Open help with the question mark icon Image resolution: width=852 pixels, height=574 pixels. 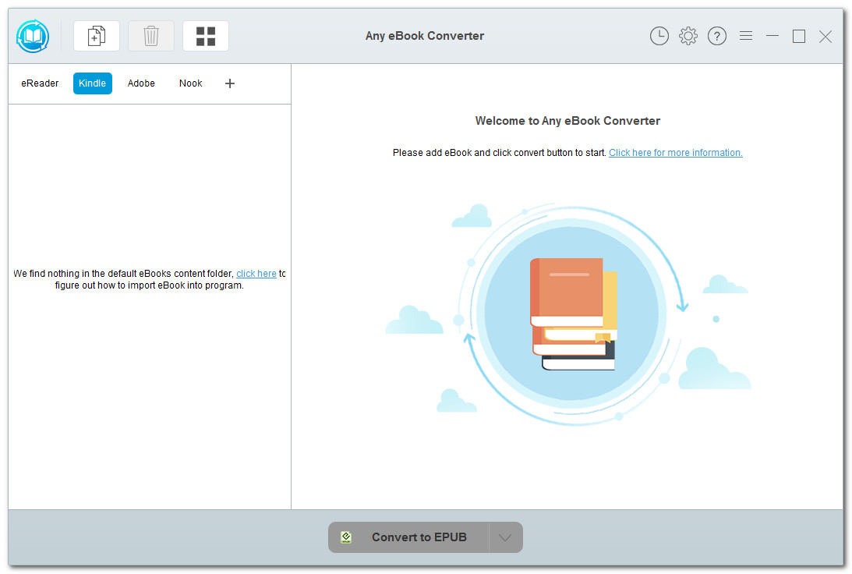(716, 36)
